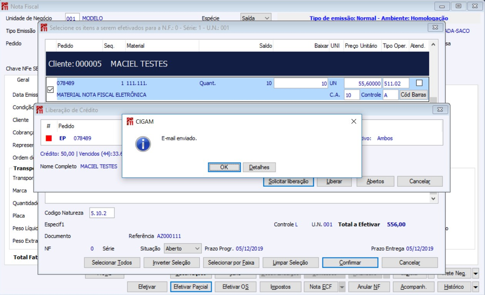Click the Preço Unitário column header
This screenshot has width=485, height=295.
361,46
